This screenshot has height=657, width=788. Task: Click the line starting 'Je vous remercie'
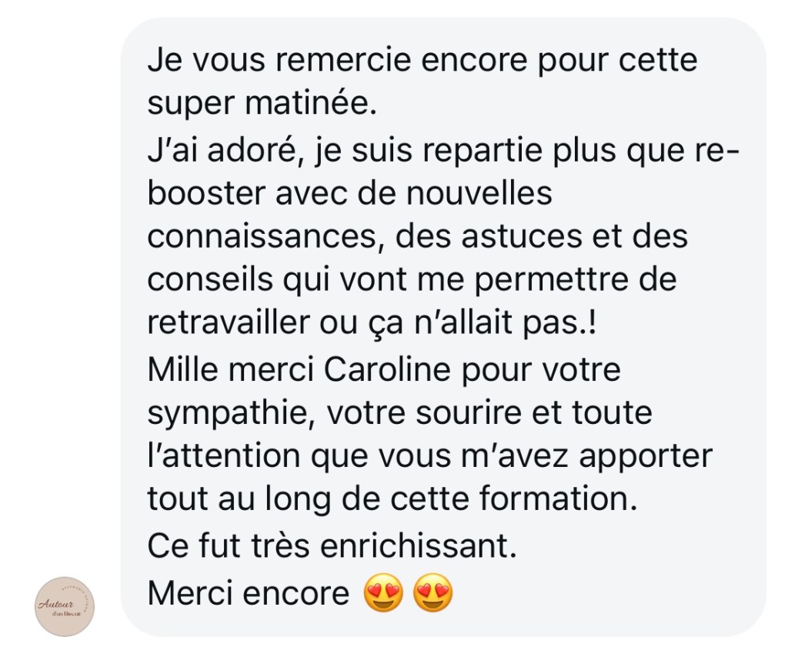pos(422,60)
